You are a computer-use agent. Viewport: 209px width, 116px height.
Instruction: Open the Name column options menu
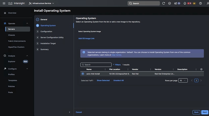point(105,69)
